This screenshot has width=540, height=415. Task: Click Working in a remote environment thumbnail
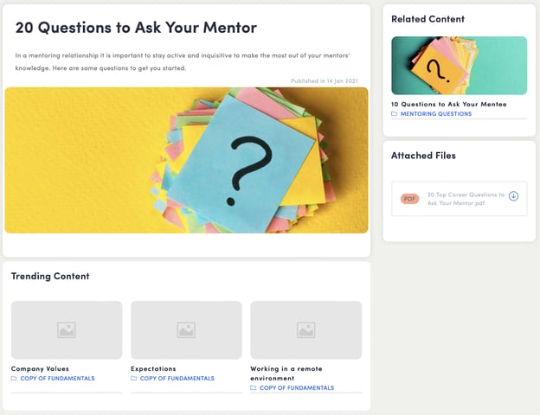point(305,330)
